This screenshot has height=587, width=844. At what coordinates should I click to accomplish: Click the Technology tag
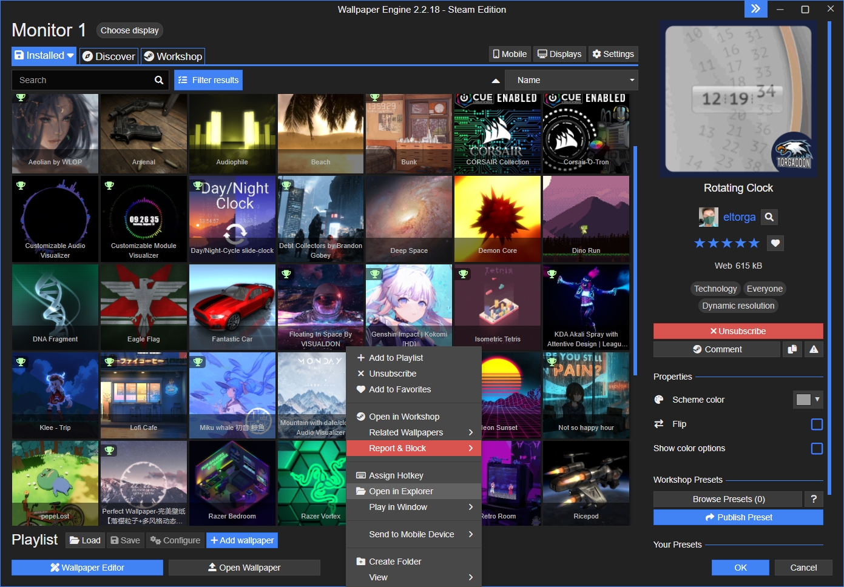[x=715, y=289]
